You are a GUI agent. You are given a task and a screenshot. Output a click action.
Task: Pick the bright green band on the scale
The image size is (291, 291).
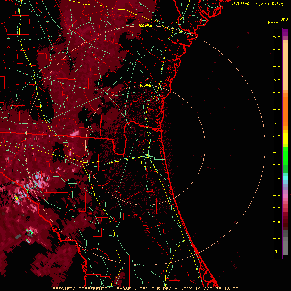pos(286,156)
